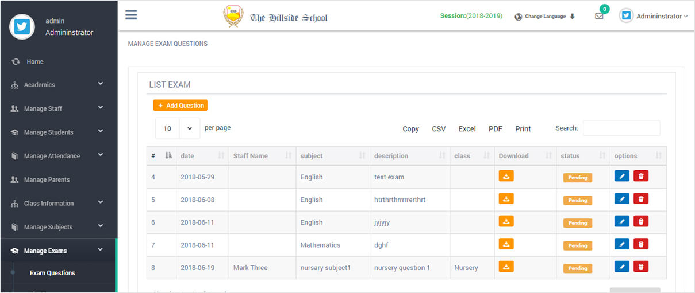This screenshot has height=293, width=695.
Task: Click the edit pencil for 'jyjyjy' row
Action: 622,221
